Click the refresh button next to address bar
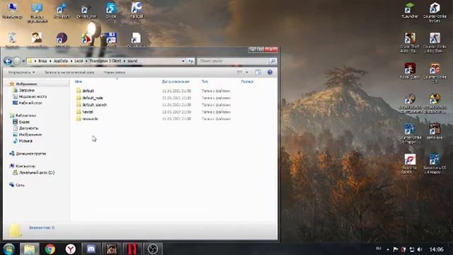The image size is (453, 255). pos(190,61)
